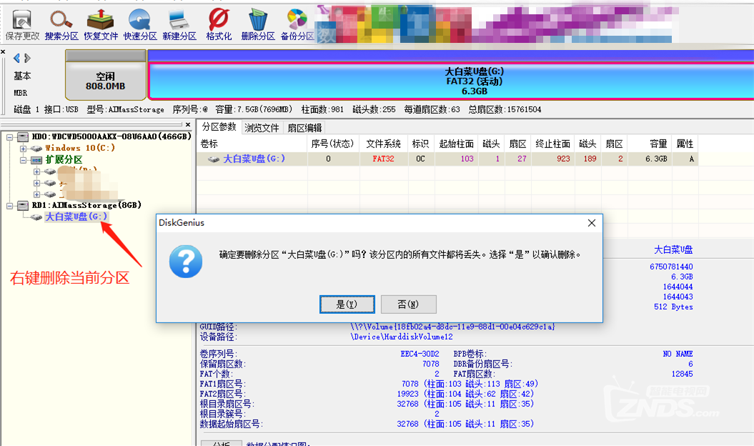Choose the 新建分区 (New partition) toolbar icon

click(x=179, y=25)
